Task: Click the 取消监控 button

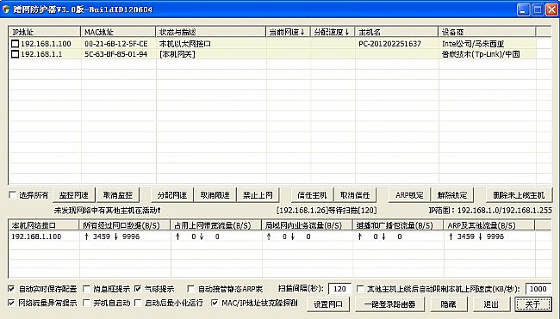Action: pyautogui.click(x=118, y=195)
